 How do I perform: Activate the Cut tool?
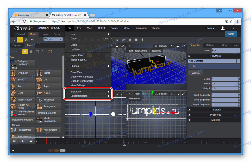click(49, 80)
